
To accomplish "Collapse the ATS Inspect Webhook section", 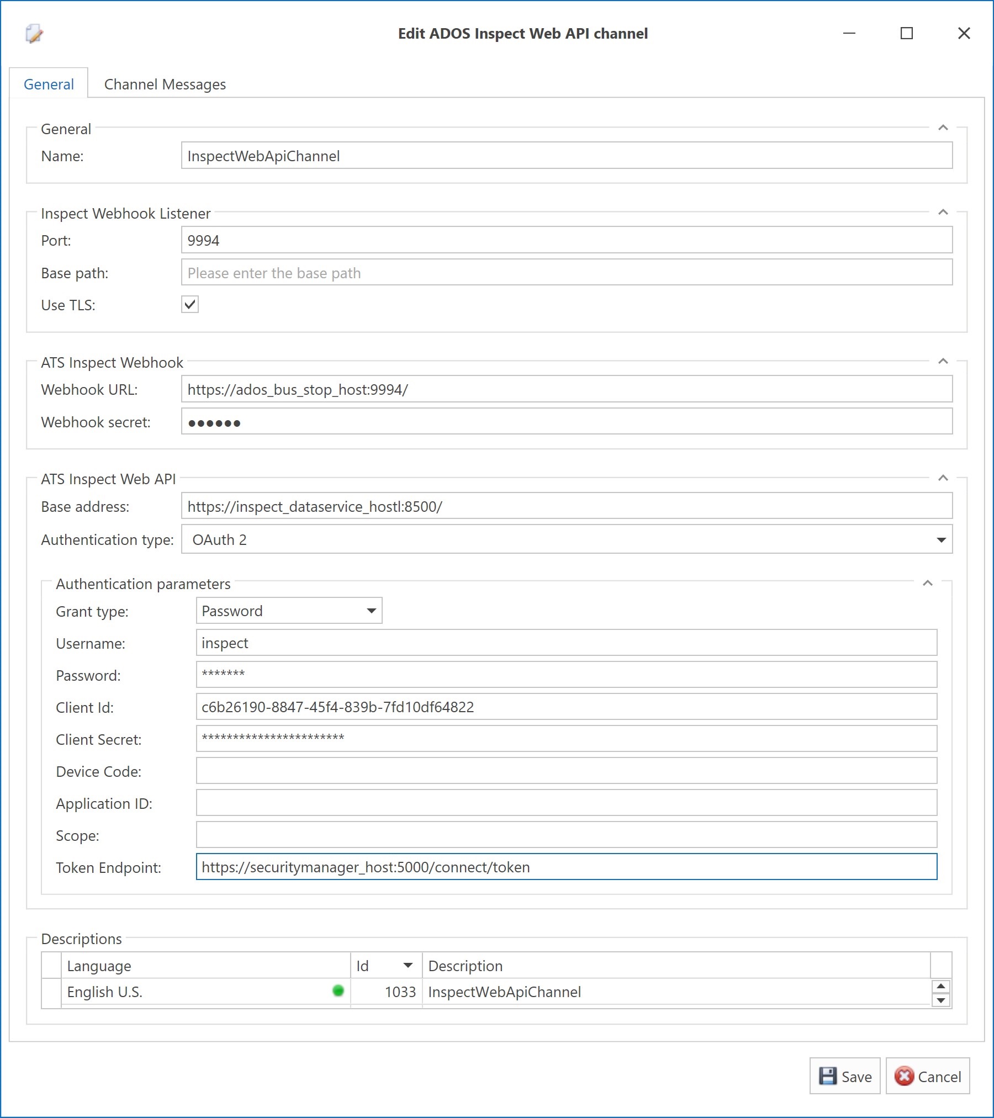I will pos(943,362).
